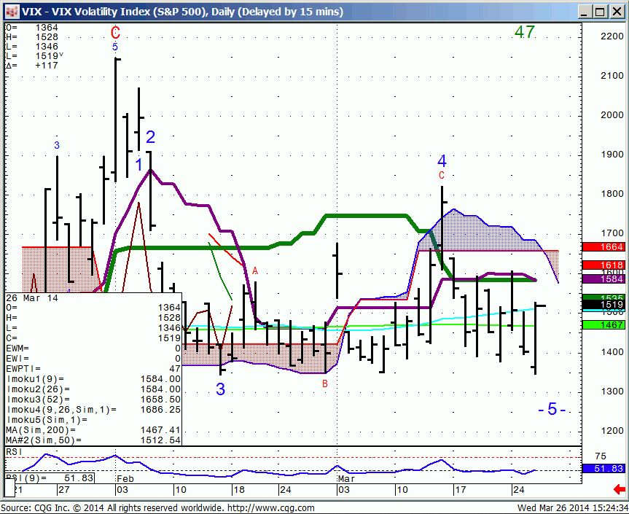Click the 'Imoku5(Sim,1)=' row
This screenshot has height=514, width=629.
point(93,420)
